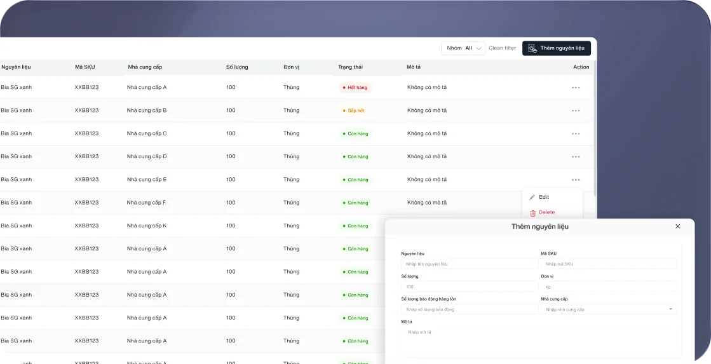Open action menu for Nhà cung cấp A
Viewport: 711px width, 364px height.
[x=576, y=88]
